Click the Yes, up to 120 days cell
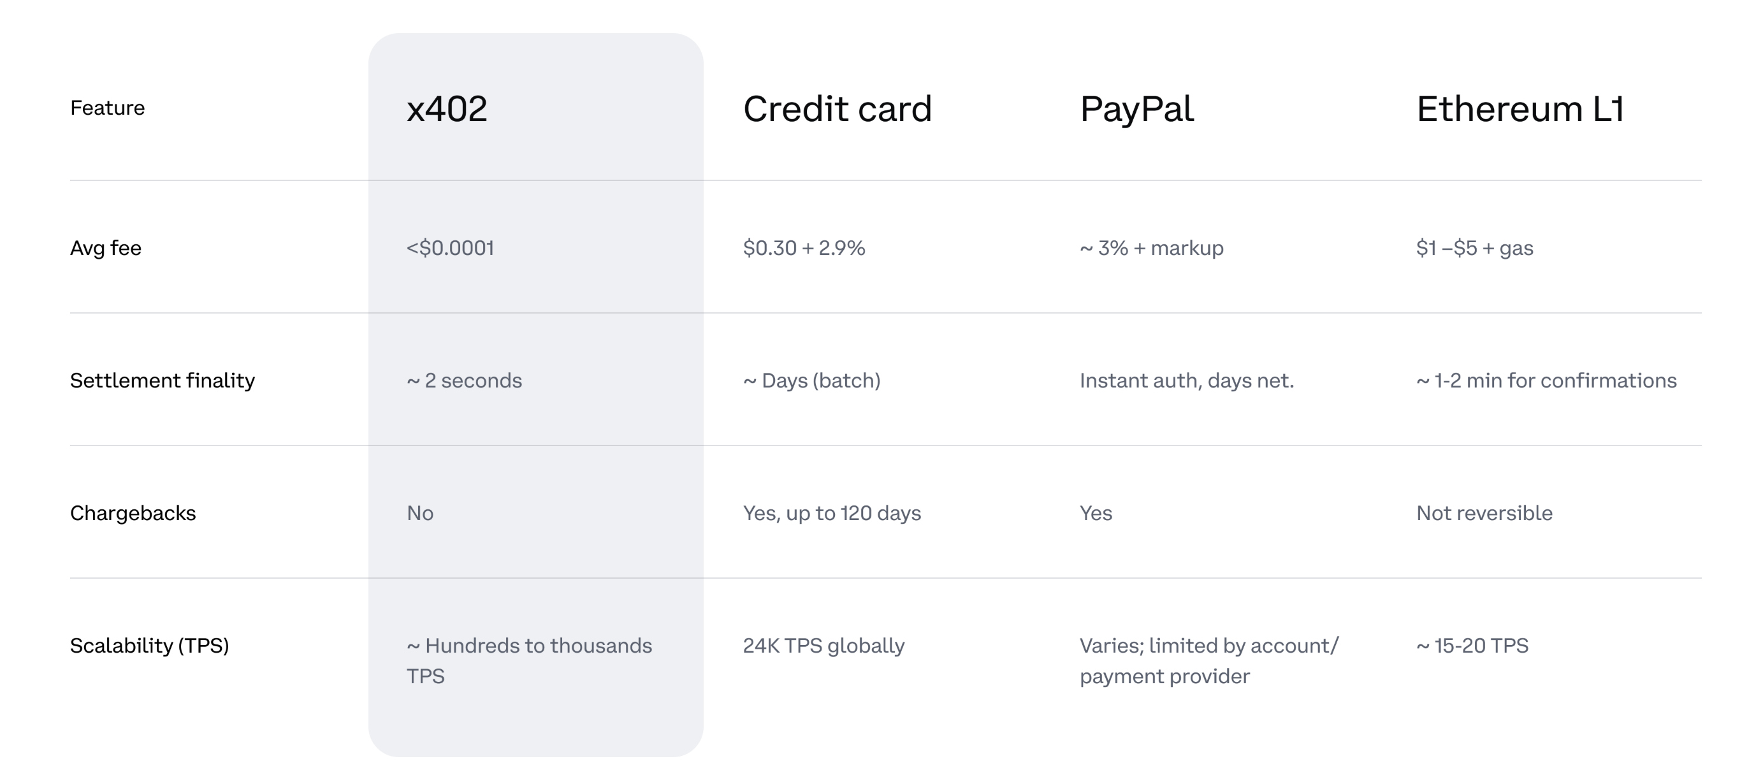 (832, 514)
